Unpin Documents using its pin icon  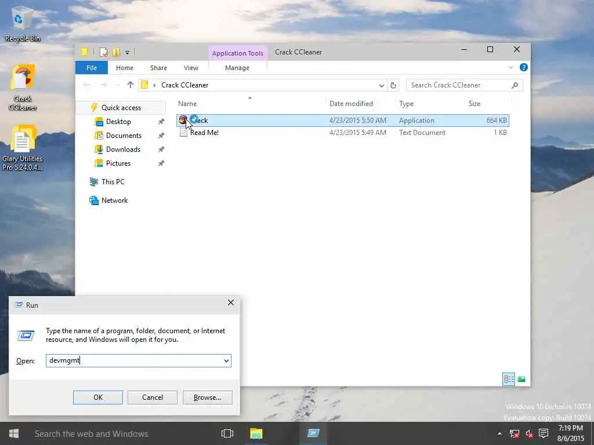[x=161, y=136]
